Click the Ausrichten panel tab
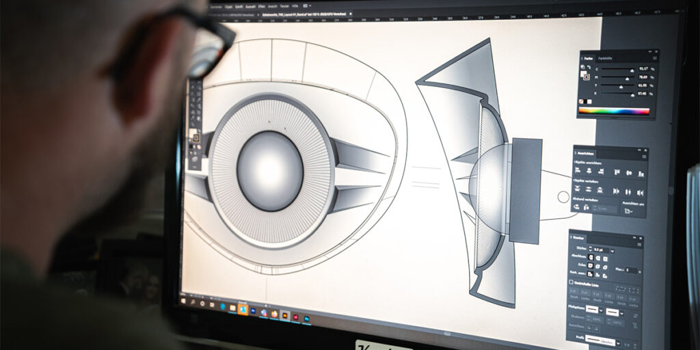This screenshot has height=350, width=700. [x=586, y=153]
